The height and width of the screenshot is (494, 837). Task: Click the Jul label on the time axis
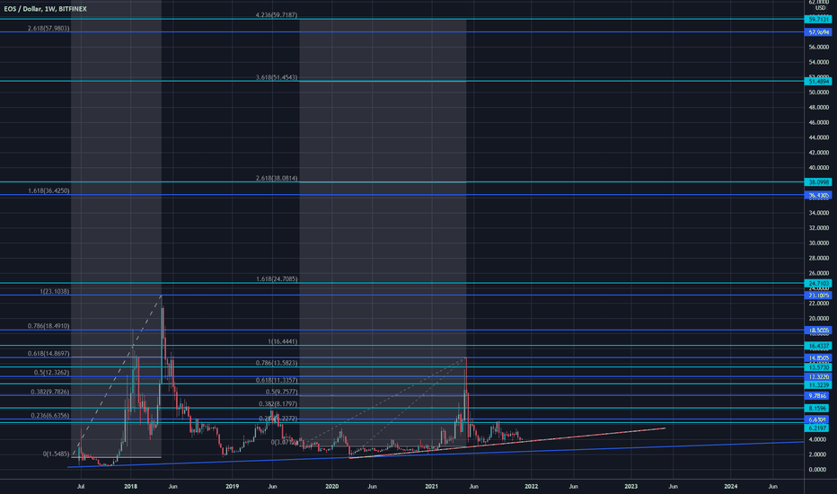coord(81,487)
